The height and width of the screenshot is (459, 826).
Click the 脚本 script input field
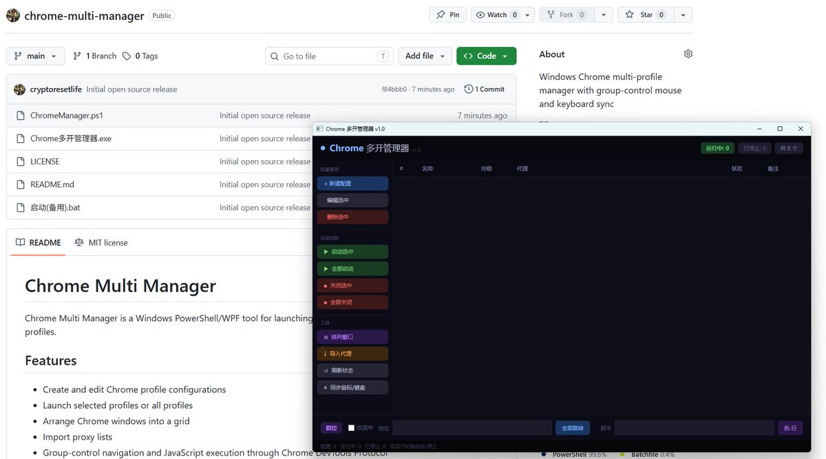click(x=695, y=428)
